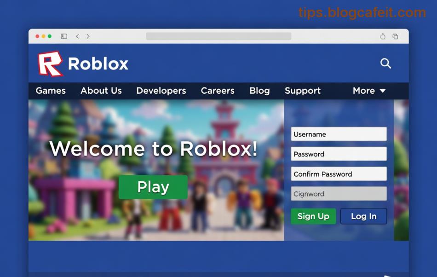The image size is (437, 277).
Task: Click the sidebar panel icon in the browser toolbar
Action: click(63, 36)
